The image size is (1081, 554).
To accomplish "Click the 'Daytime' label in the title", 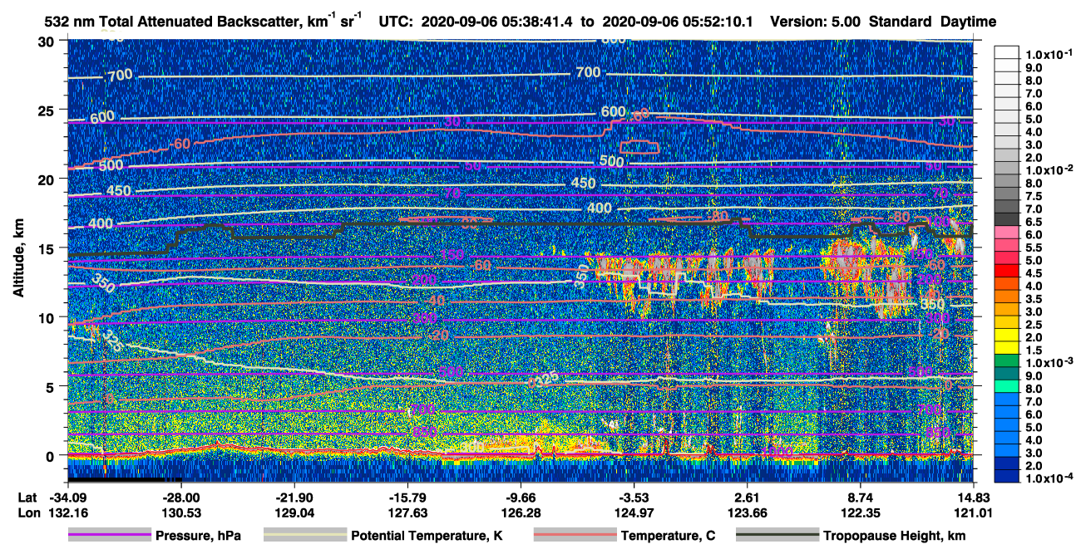I will click(x=968, y=22).
